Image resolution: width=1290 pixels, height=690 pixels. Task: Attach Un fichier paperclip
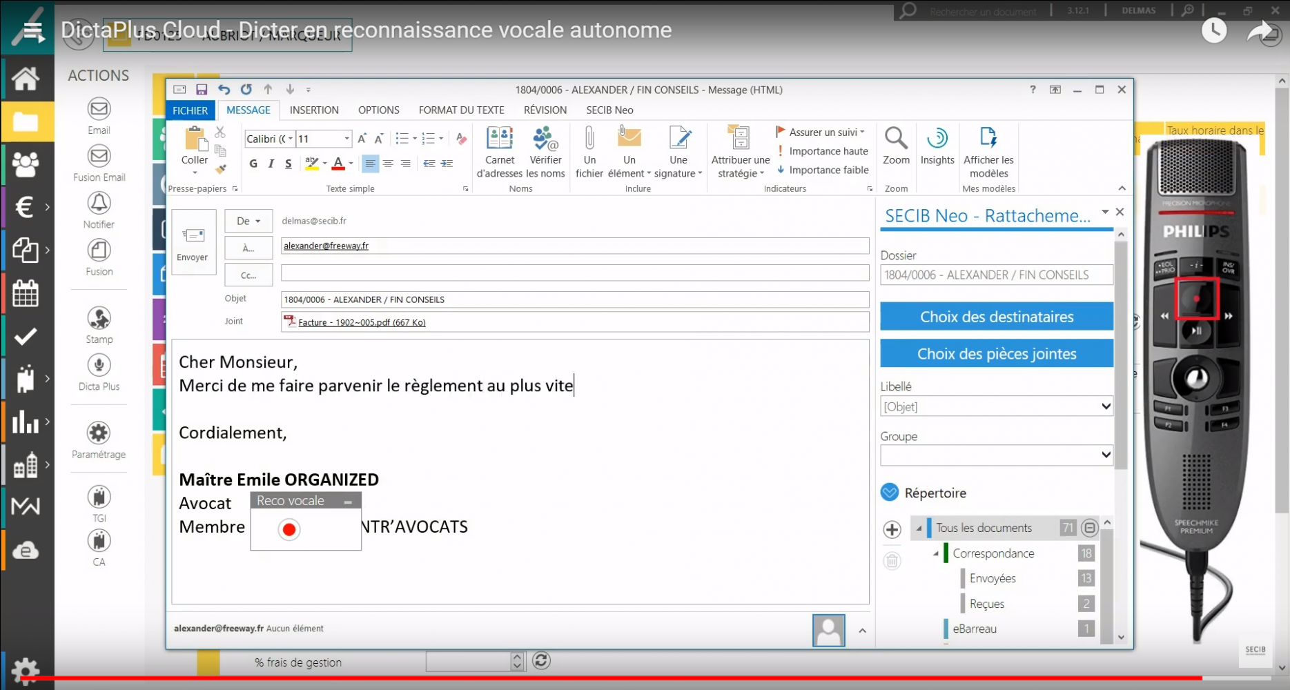click(x=589, y=152)
